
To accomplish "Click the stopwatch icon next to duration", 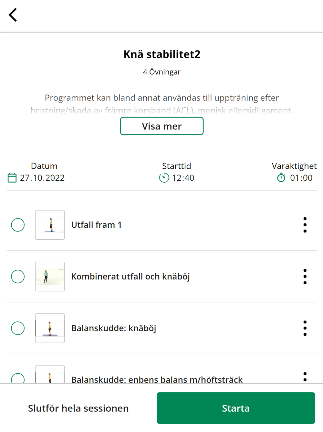I will (x=281, y=177).
